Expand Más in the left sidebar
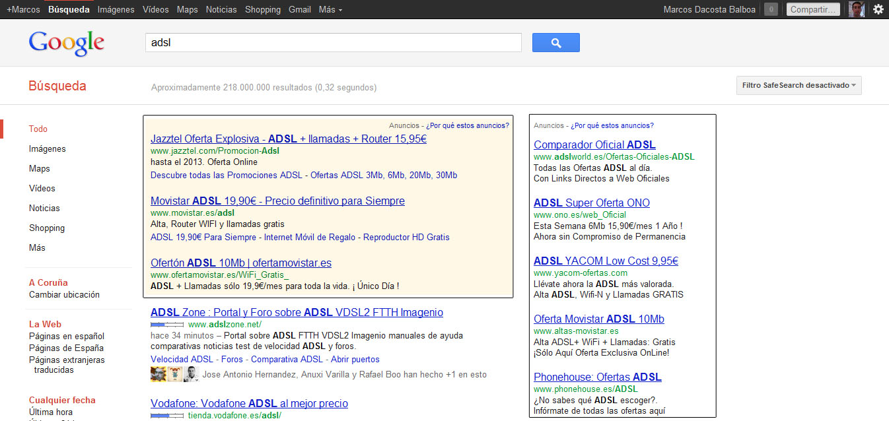 tap(38, 247)
